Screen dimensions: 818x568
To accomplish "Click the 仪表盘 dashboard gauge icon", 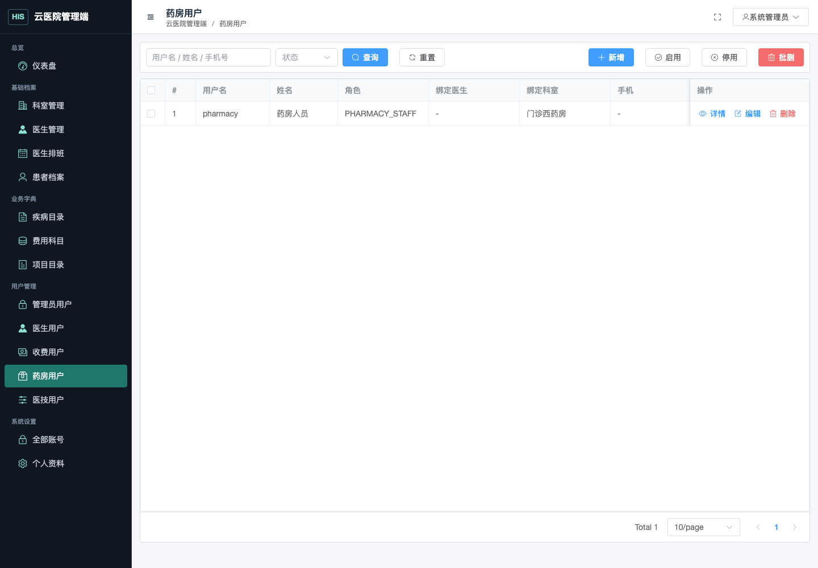I will [x=23, y=66].
